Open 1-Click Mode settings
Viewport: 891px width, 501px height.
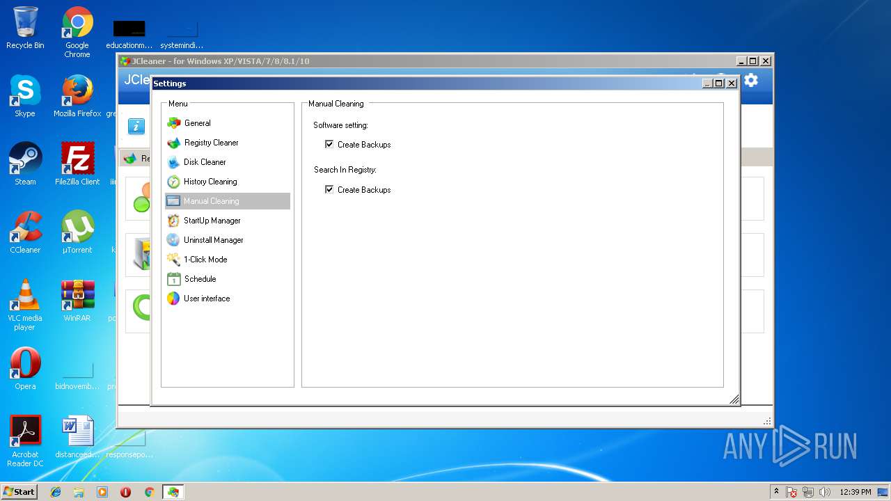[x=228, y=260]
